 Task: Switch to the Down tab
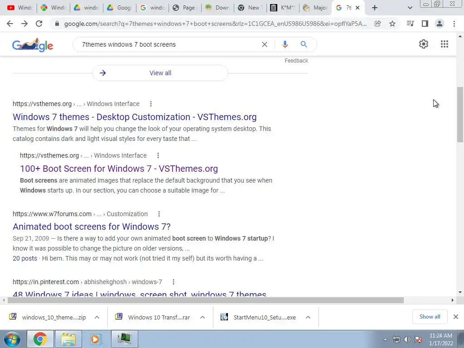[x=217, y=8]
